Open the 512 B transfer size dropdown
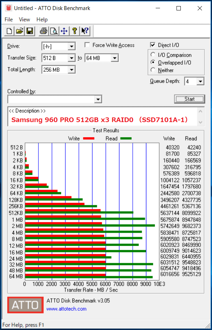Image resolution: width=212 pixels, height=330 pixels. click(72, 58)
